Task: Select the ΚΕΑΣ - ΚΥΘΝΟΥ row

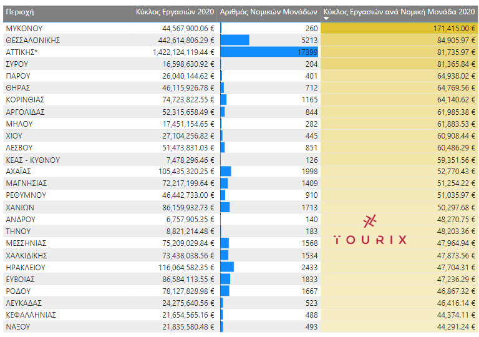Action: click(x=32, y=160)
